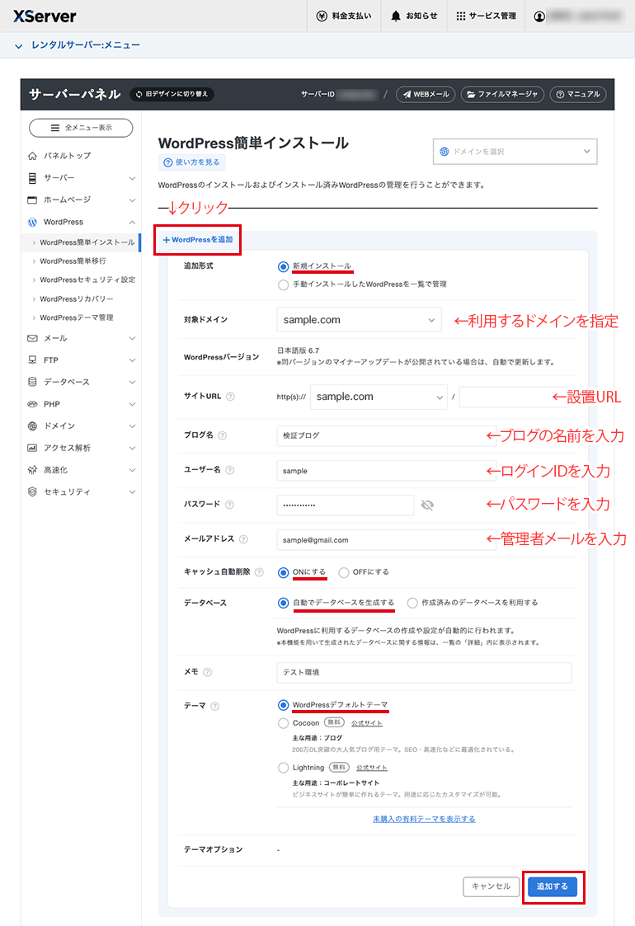Click the FTP sidebar icon

tap(32, 360)
